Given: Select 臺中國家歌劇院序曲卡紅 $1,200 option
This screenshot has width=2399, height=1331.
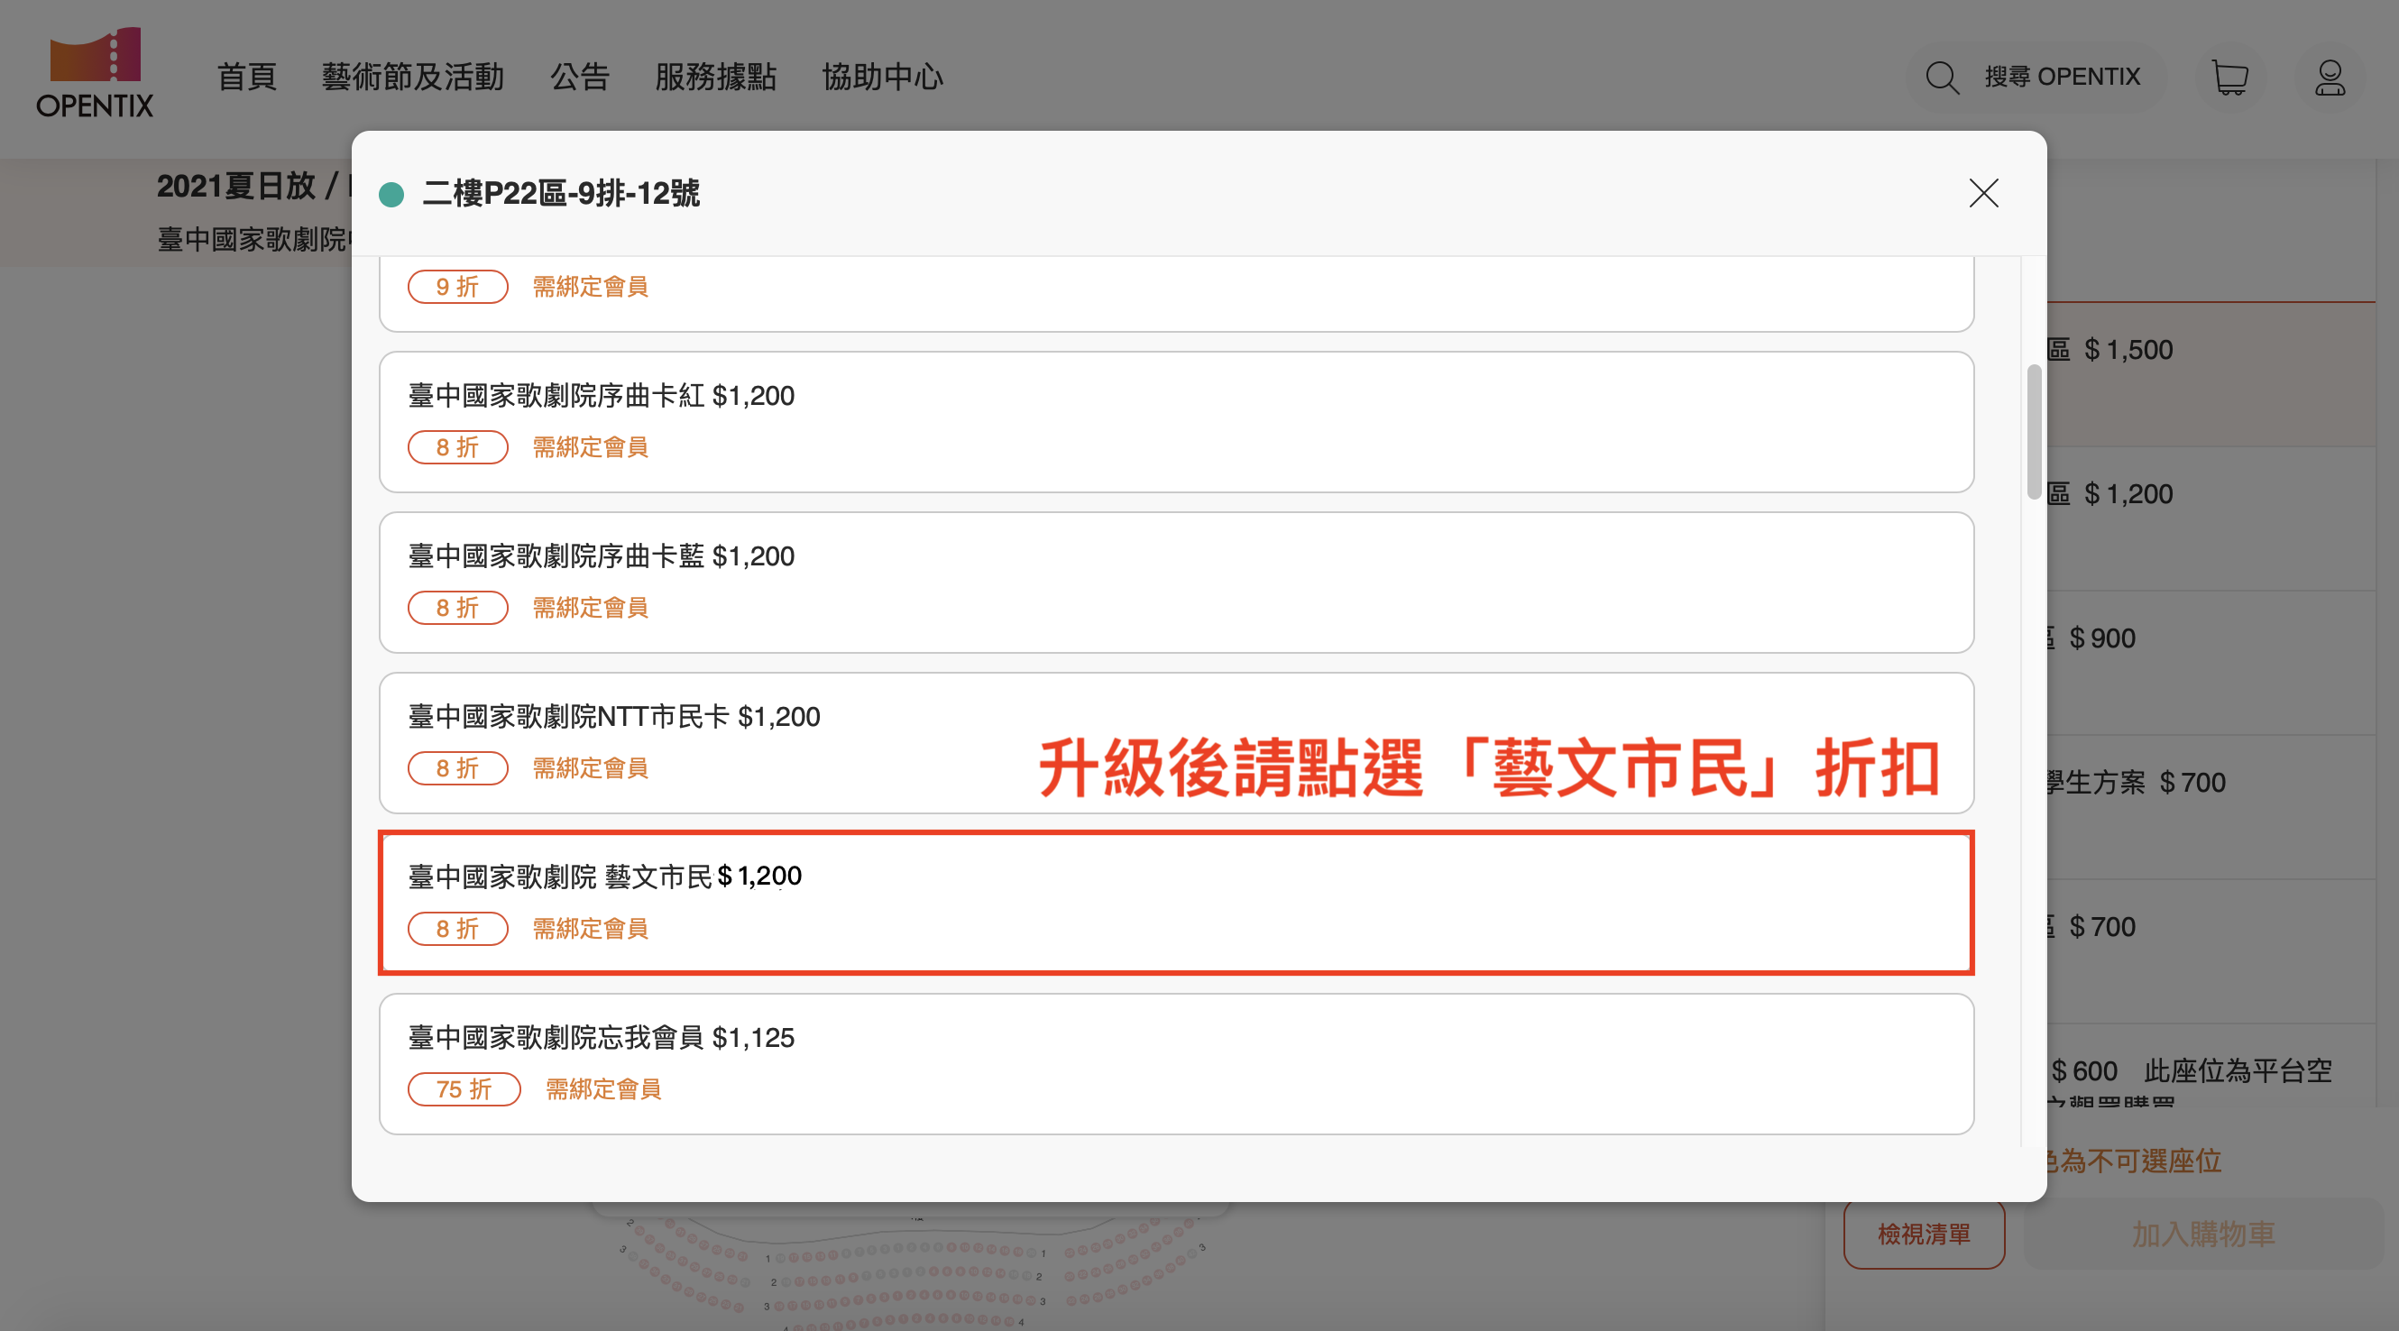Looking at the screenshot, I should (1176, 422).
